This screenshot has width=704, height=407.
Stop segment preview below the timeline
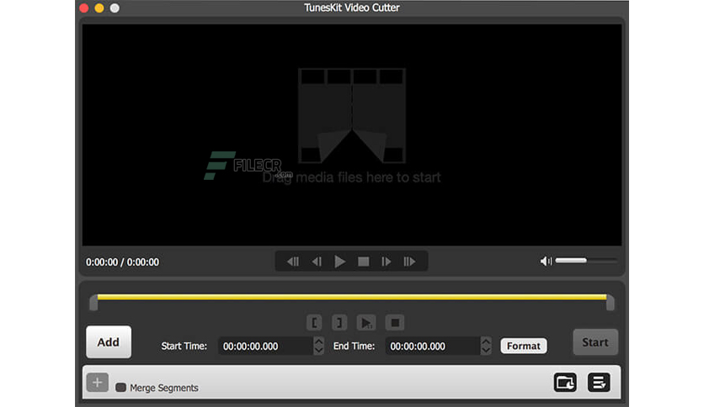coord(395,322)
